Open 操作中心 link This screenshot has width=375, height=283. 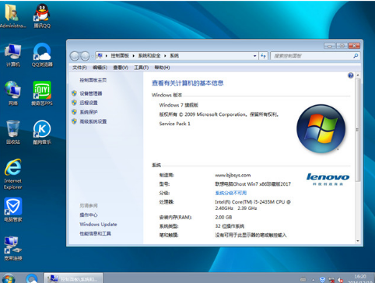coord(89,215)
